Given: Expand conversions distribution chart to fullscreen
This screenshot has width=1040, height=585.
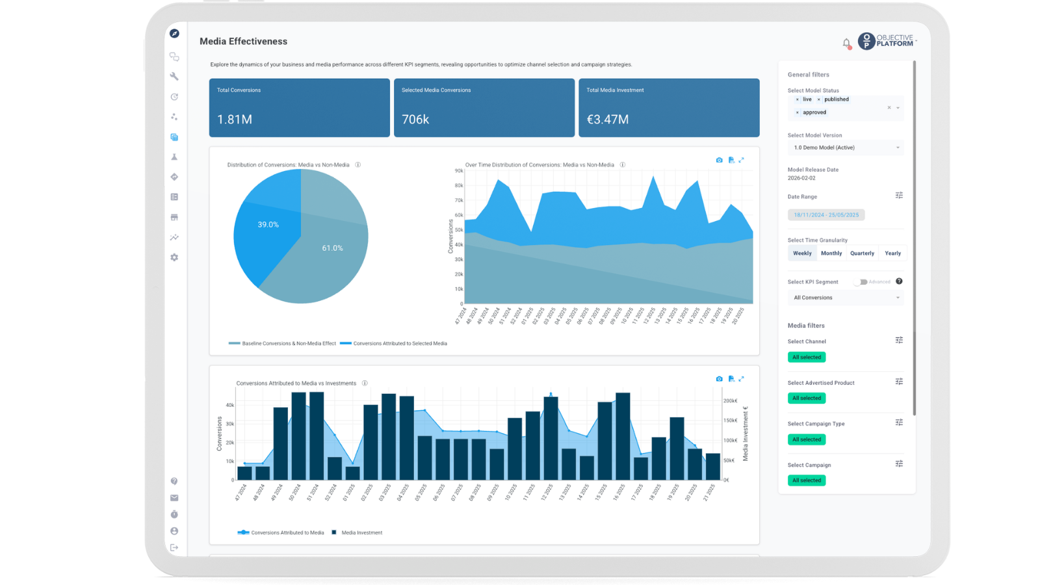Looking at the screenshot, I should click(741, 160).
